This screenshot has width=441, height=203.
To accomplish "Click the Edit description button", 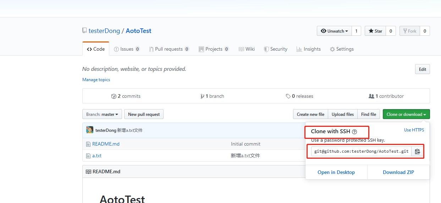I will coord(422,69).
